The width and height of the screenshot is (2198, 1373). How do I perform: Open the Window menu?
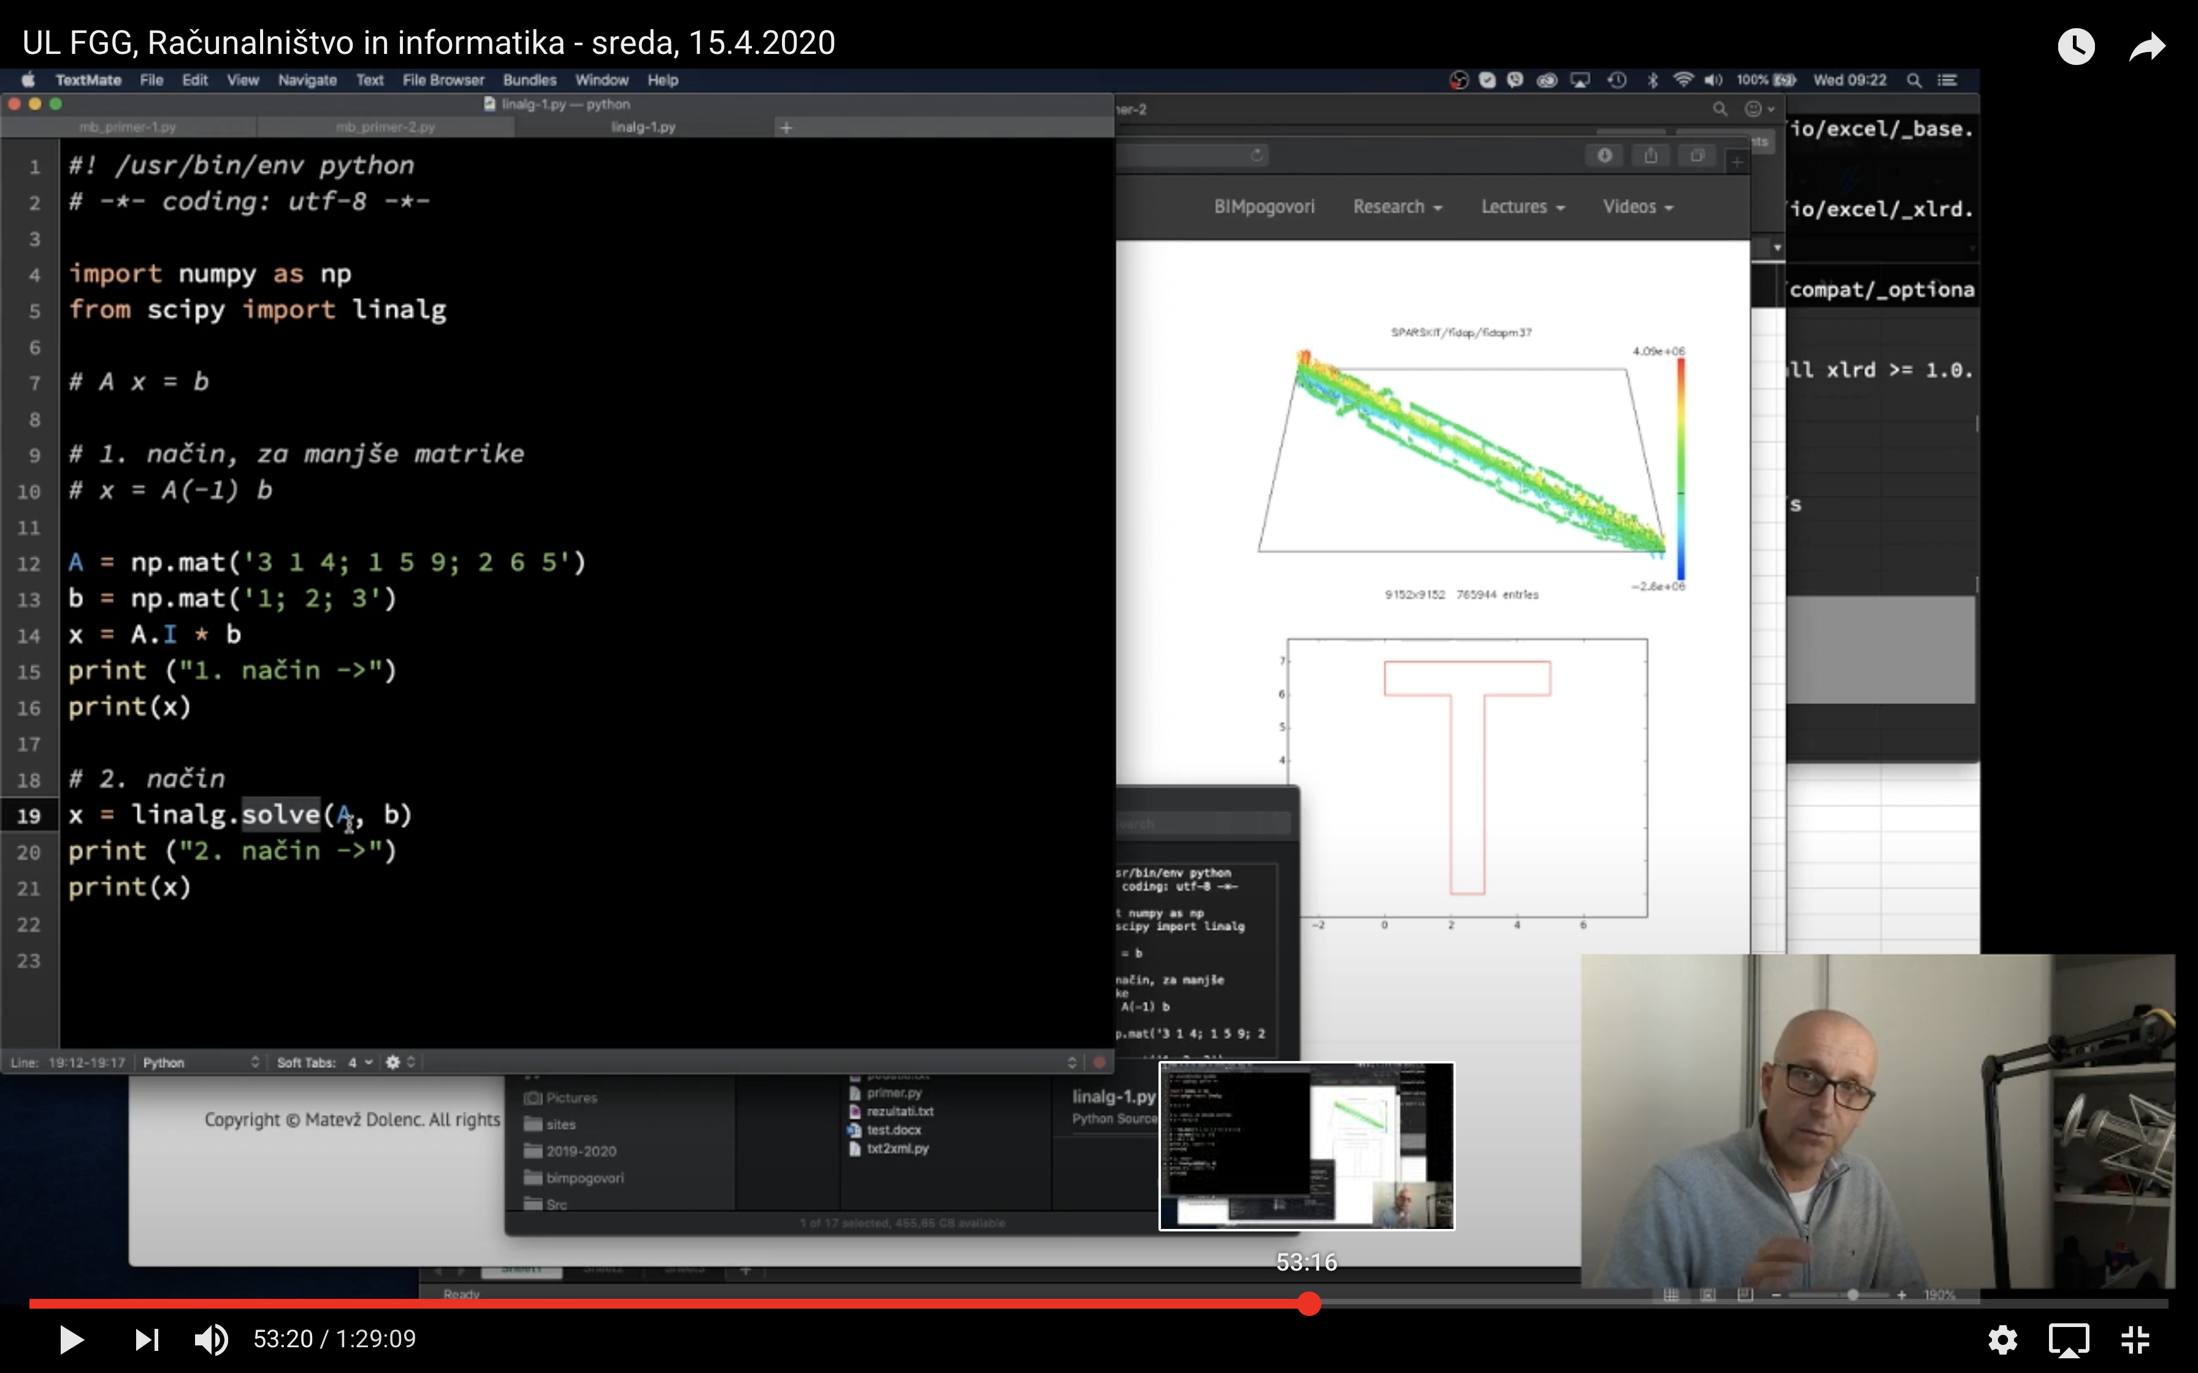pos(601,80)
